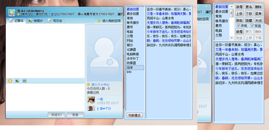The image size is (269, 130).
Task: Select 勇芳 in the middle panel list
Action: pyautogui.click(x=130, y=27)
